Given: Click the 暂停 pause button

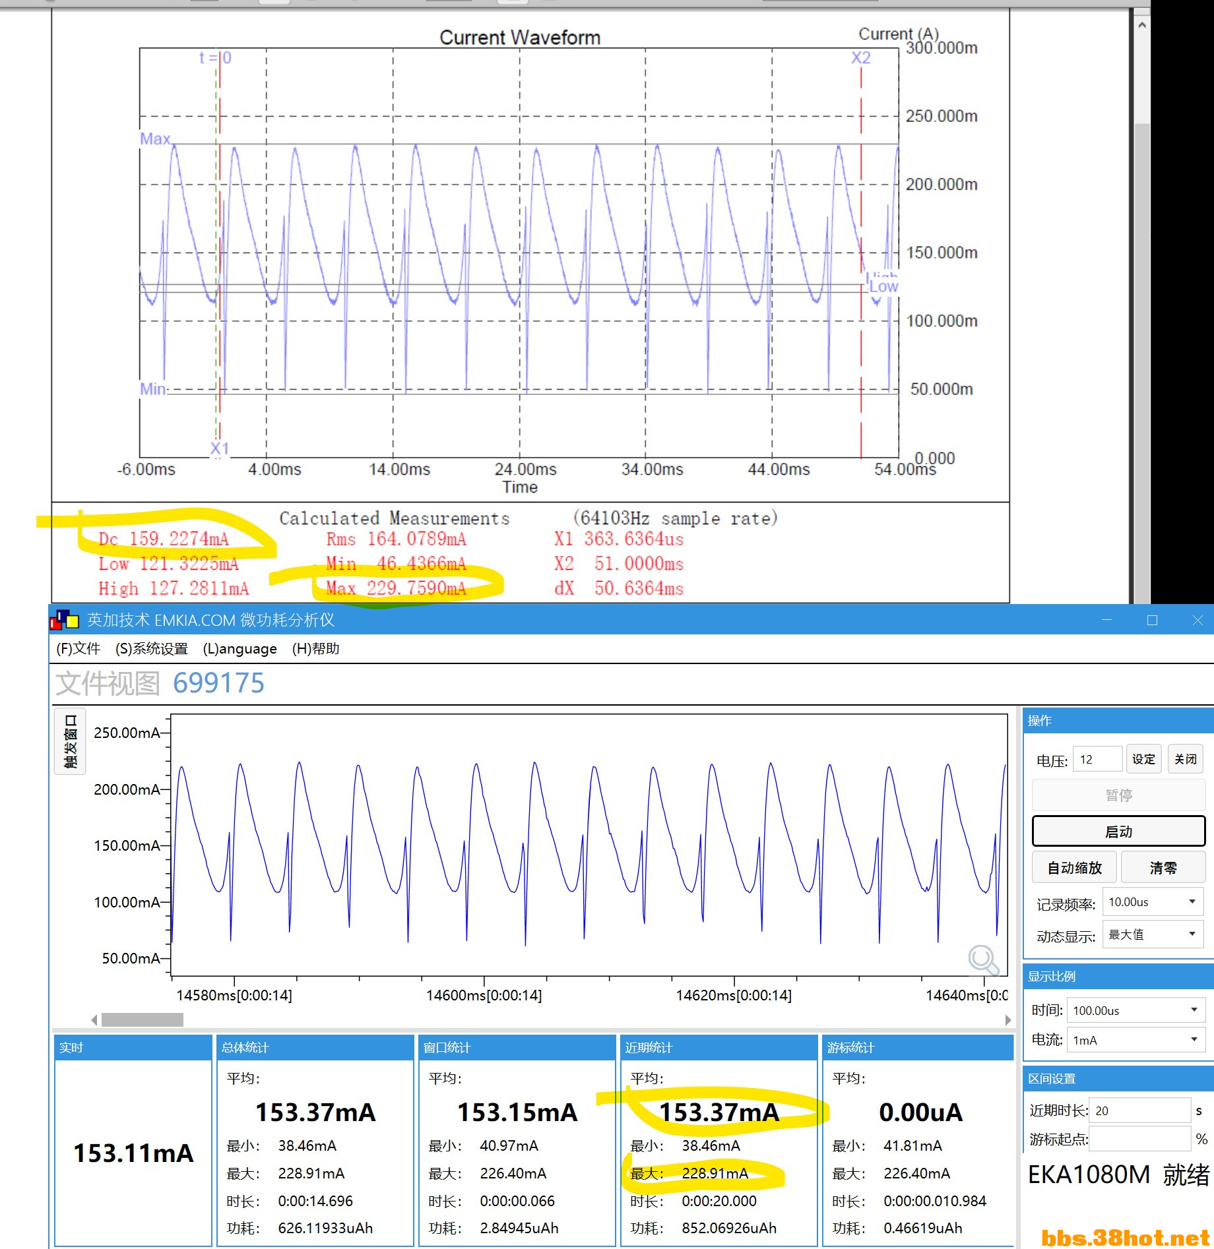Looking at the screenshot, I should pos(1118,795).
